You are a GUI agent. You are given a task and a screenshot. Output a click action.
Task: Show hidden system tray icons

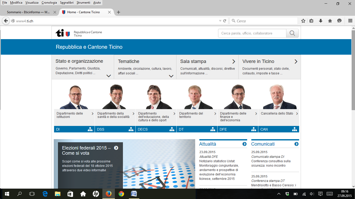coord(279,194)
